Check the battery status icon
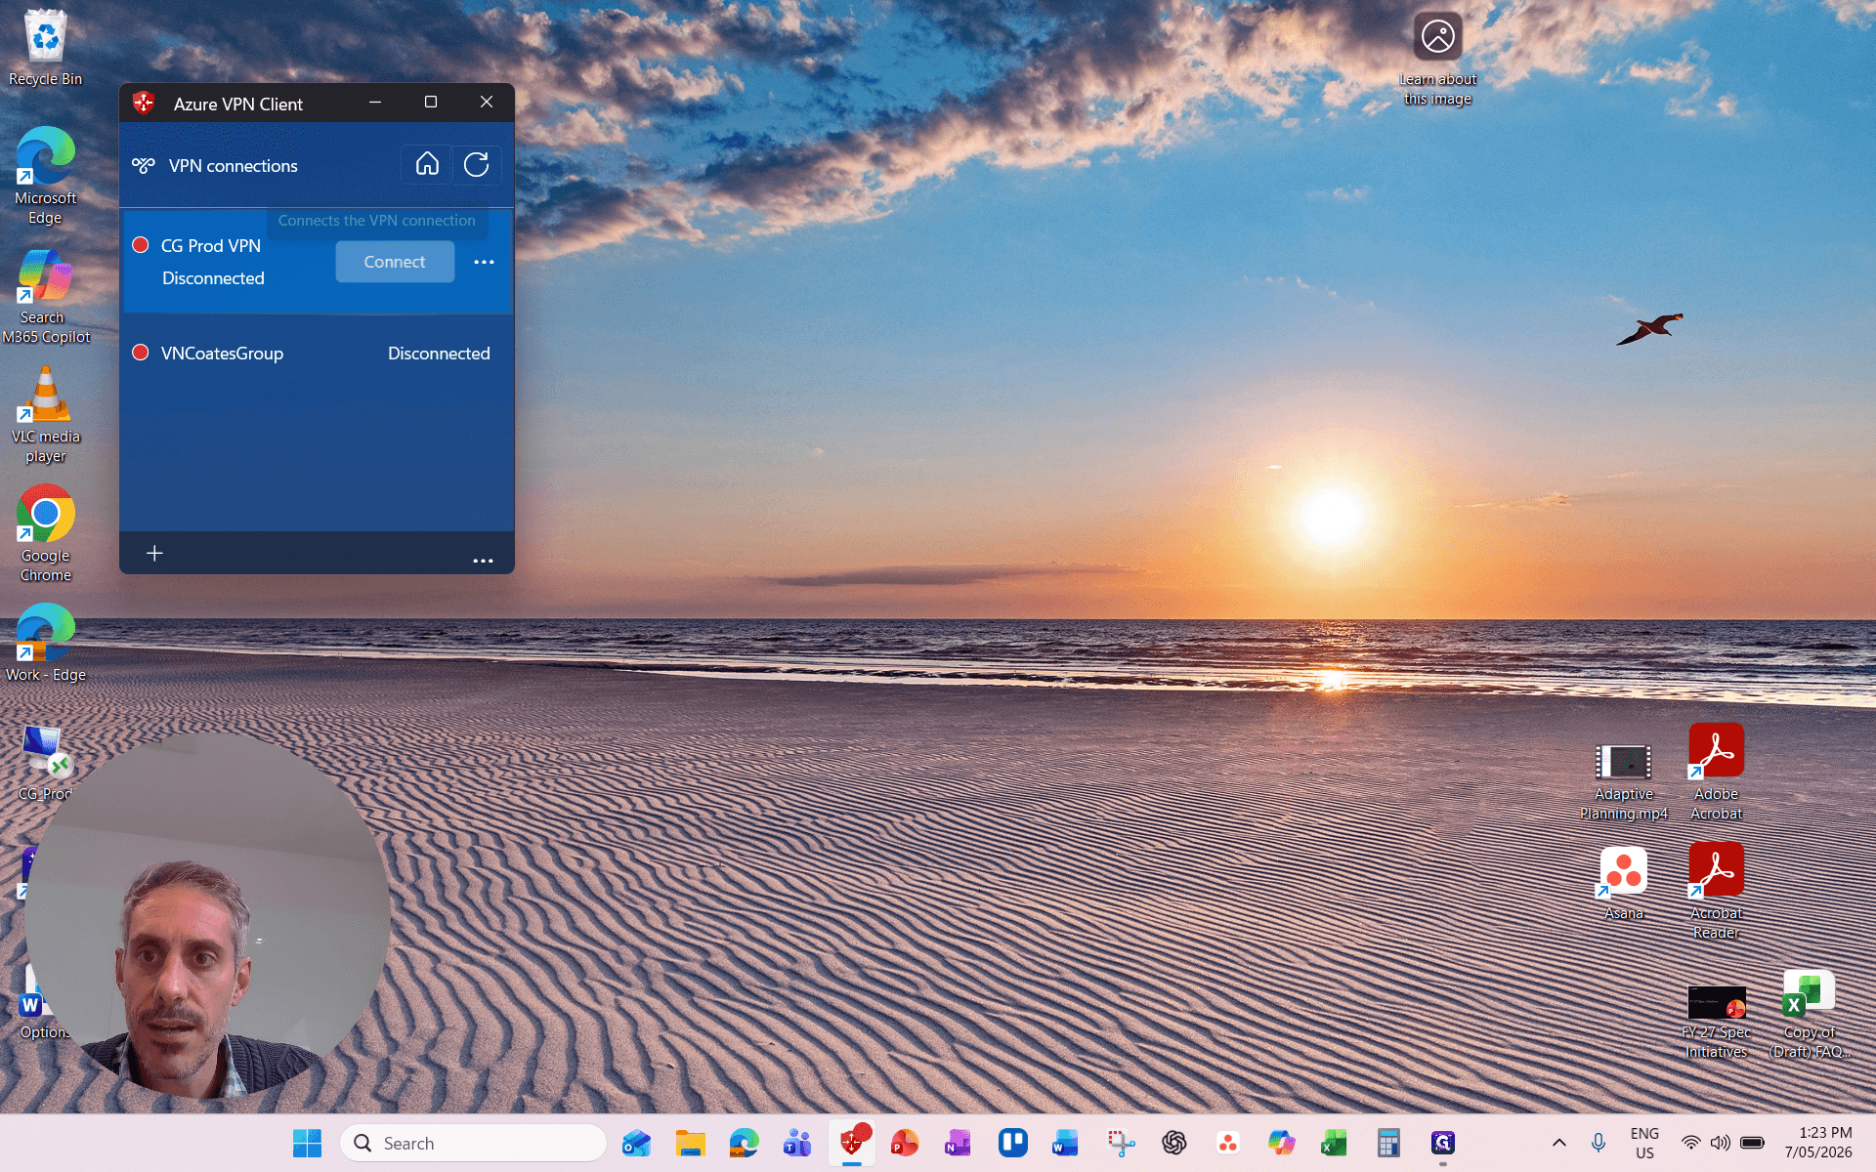Image resolution: width=1876 pixels, height=1172 pixels. [x=1753, y=1143]
